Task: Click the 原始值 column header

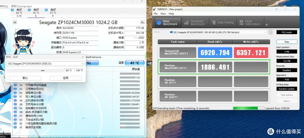Action: 127,69
